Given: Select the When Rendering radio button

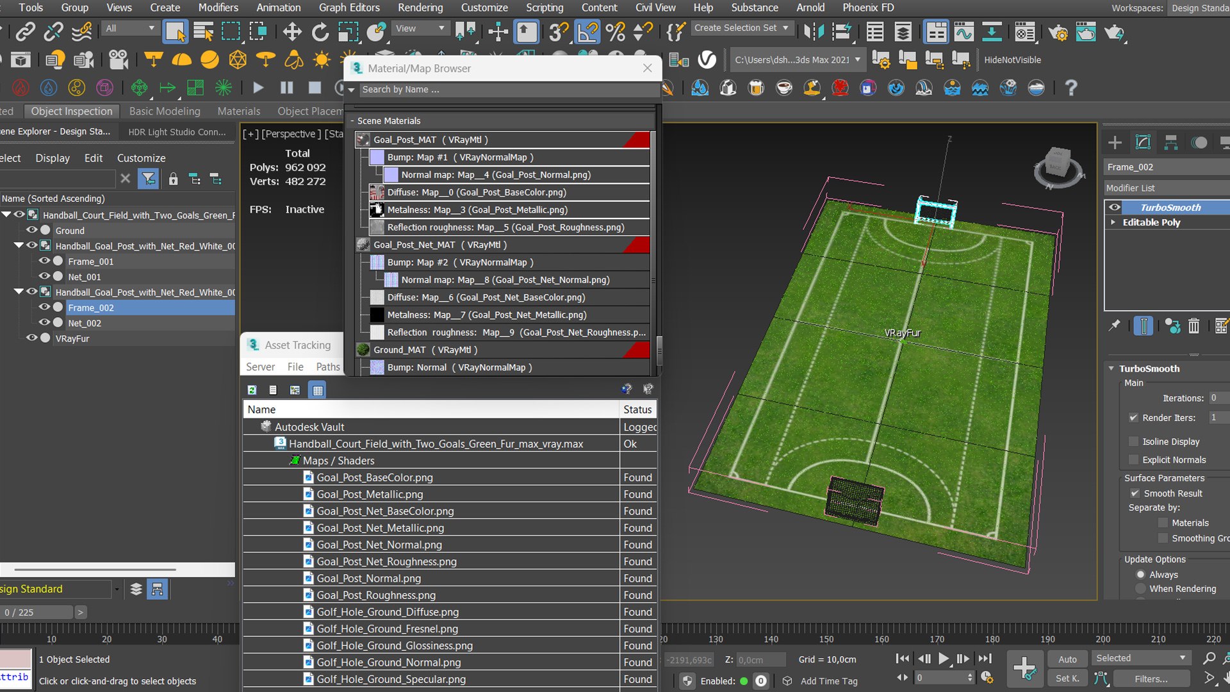Looking at the screenshot, I should tap(1140, 589).
